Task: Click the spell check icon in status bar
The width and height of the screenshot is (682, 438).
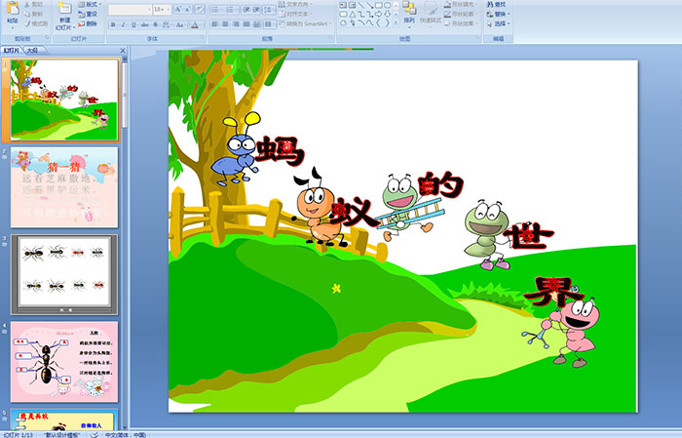Action: [x=95, y=434]
